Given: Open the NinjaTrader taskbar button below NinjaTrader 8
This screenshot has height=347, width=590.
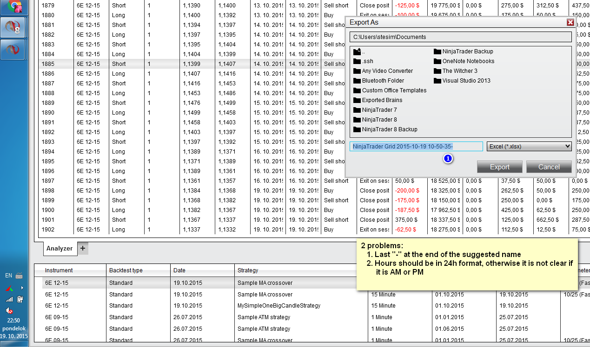Looking at the screenshot, I should coord(13,49).
